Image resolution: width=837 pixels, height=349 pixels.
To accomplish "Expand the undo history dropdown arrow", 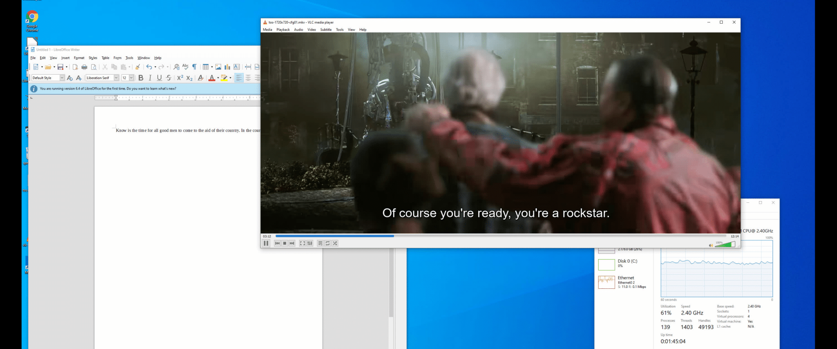I will [155, 67].
